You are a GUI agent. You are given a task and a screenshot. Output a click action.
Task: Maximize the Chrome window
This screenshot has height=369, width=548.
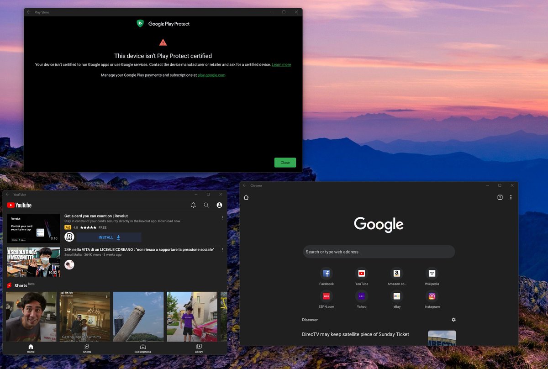(x=500, y=185)
